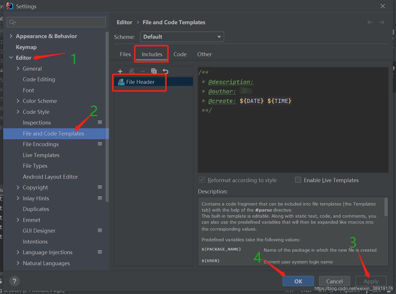Select Code Editing settings
396x294 pixels.
click(x=39, y=79)
